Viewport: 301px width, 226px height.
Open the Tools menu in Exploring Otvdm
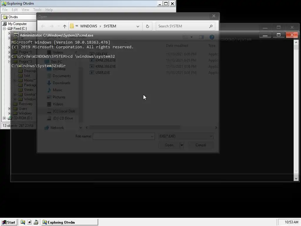pyautogui.click(x=37, y=10)
